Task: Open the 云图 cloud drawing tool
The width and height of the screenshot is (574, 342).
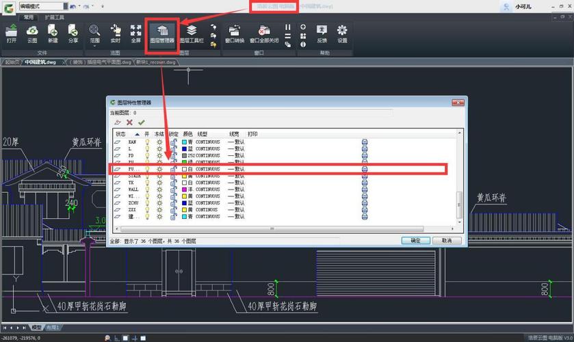Action: 32,34
